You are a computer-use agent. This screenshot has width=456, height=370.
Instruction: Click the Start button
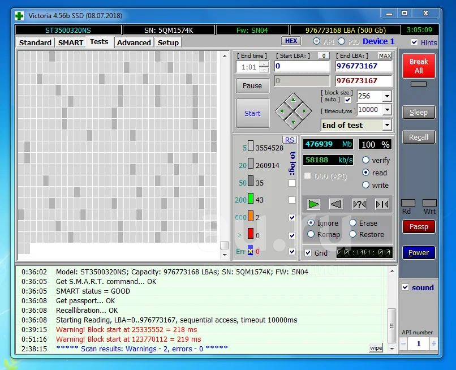click(x=252, y=113)
